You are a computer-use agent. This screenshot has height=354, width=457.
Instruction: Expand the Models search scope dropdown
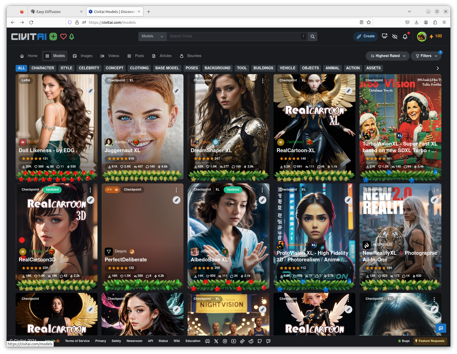click(153, 36)
